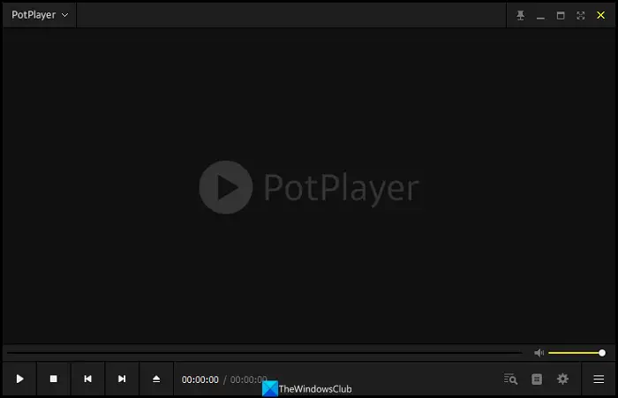Click the elapsed time 00:00:00 display
Image resolution: width=618 pixels, height=398 pixels.
coord(200,379)
